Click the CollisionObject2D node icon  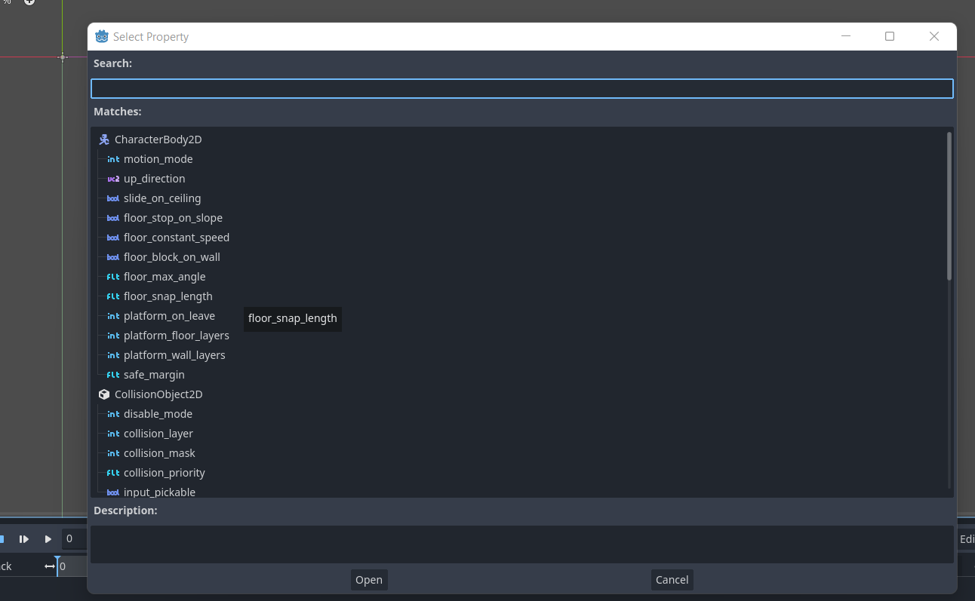103,394
